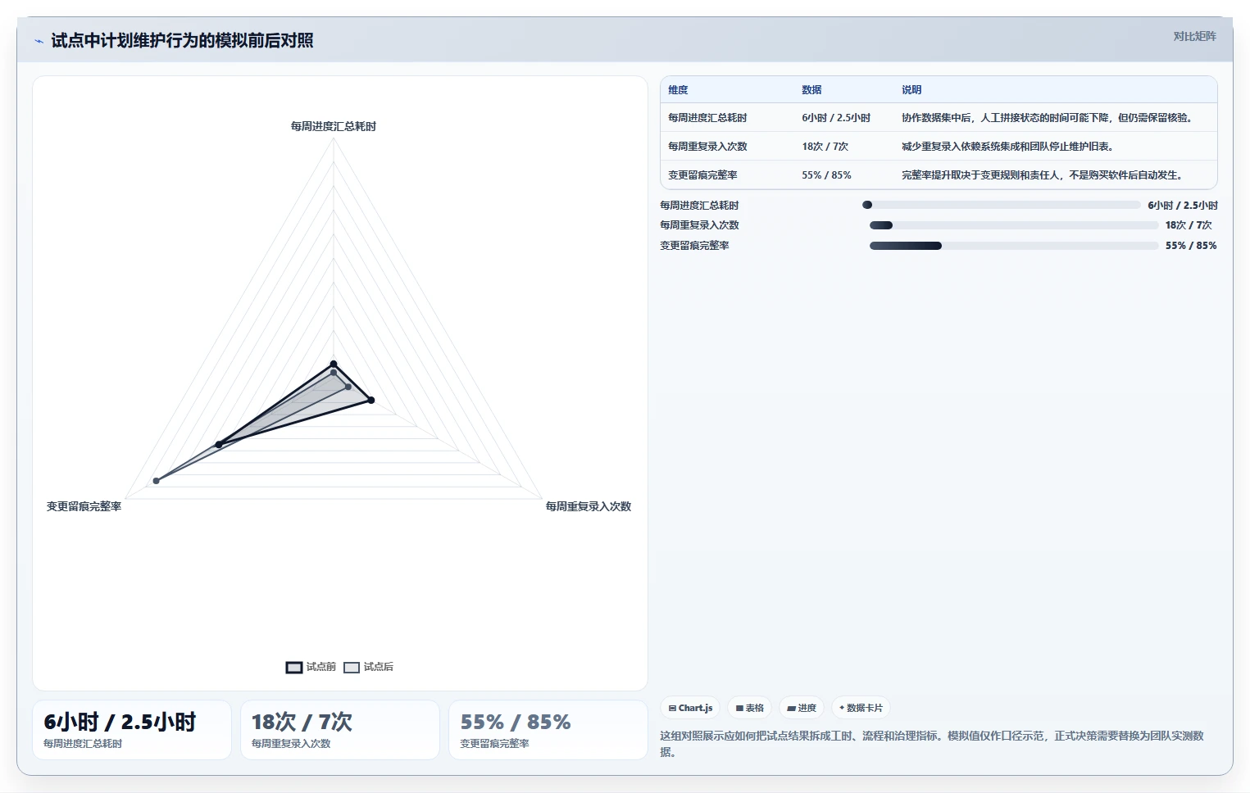Click the 试点后 data point near 变更留痕完整率 corner
This screenshot has height=793, width=1250.
point(156,481)
